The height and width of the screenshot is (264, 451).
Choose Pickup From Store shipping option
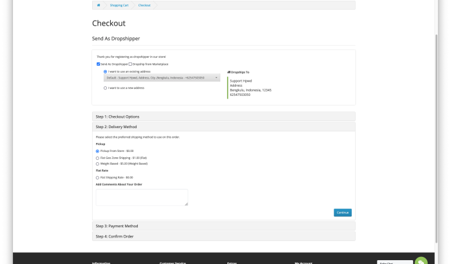[x=97, y=151]
